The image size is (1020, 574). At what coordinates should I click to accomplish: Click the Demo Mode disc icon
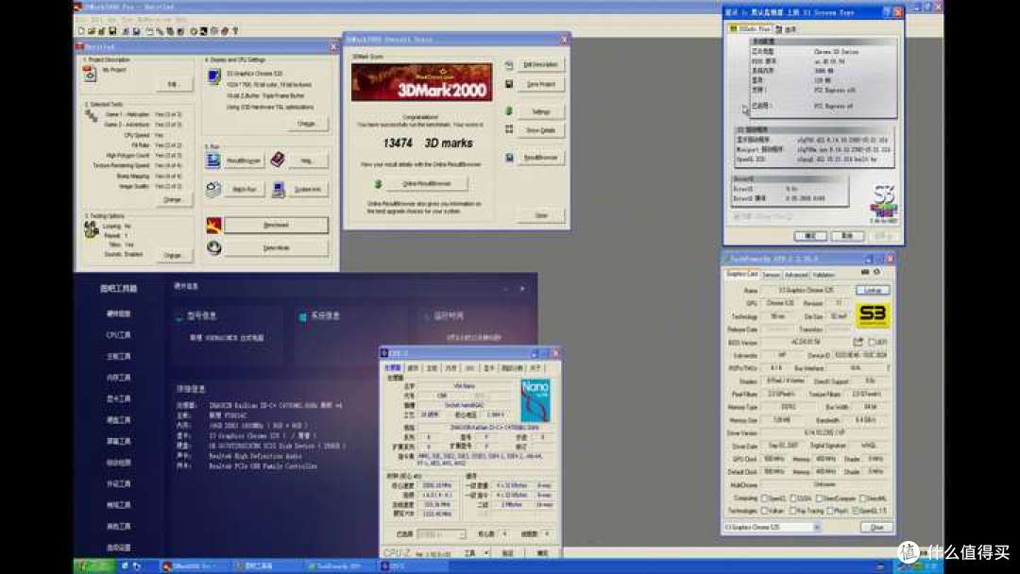[213, 247]
